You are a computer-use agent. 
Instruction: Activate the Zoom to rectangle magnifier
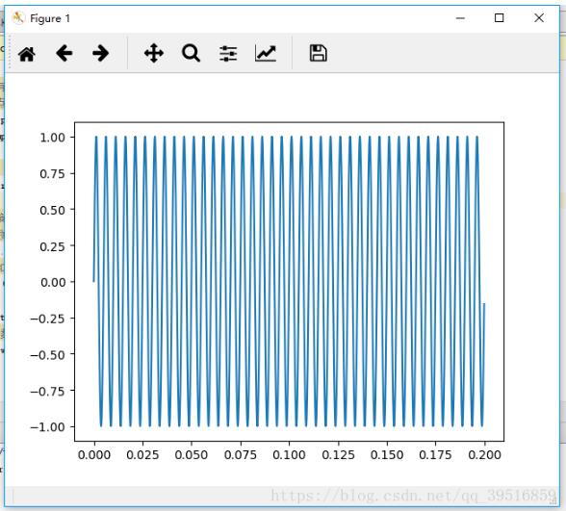tap(191, 54)
